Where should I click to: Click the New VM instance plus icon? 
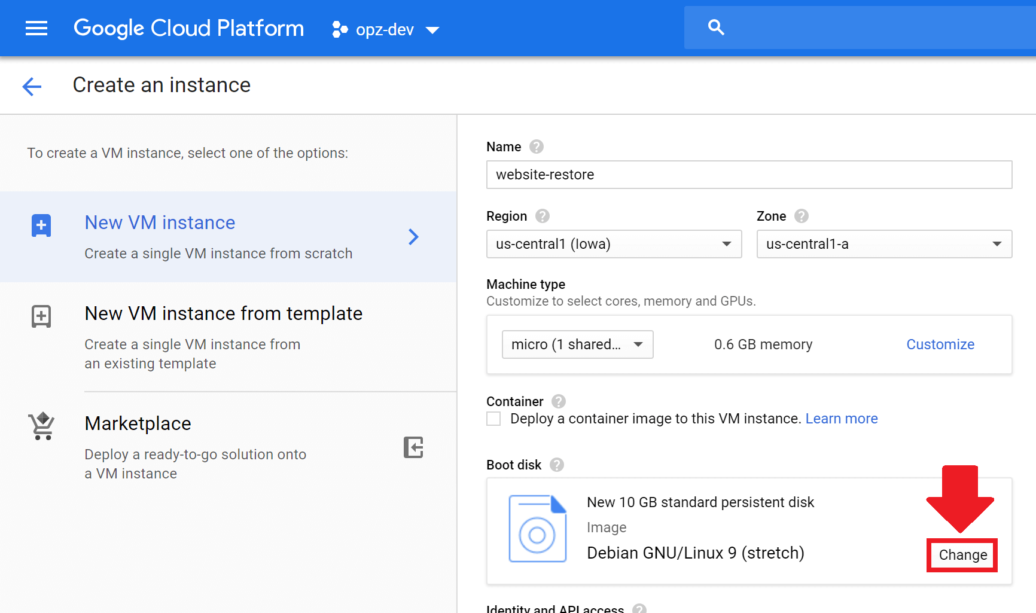41,225
